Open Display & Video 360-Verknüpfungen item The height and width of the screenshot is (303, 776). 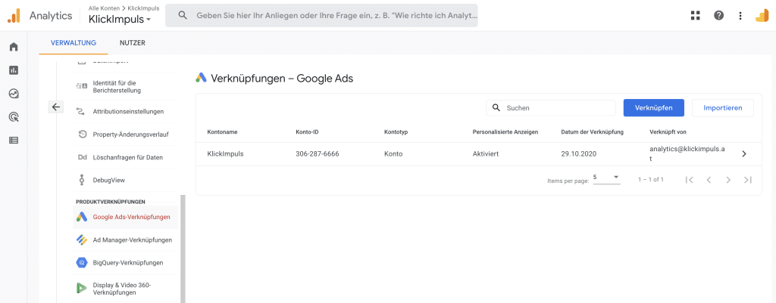tap(126, 289)
